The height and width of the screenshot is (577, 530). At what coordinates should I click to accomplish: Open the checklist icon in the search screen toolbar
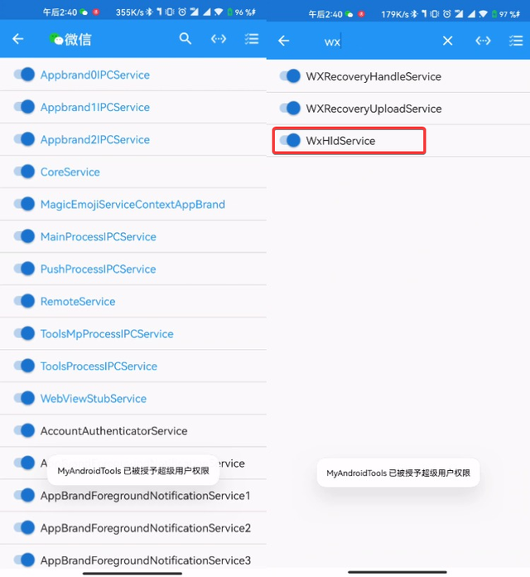(x=516, y=41)
